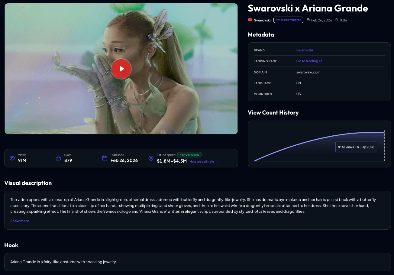Click the external link icon beside Go to landing
The image size is (394, 275).
point(321,61)
